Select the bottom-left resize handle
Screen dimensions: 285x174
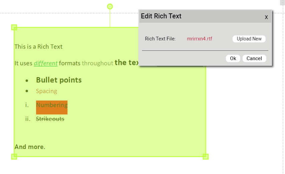pos(14,156)
